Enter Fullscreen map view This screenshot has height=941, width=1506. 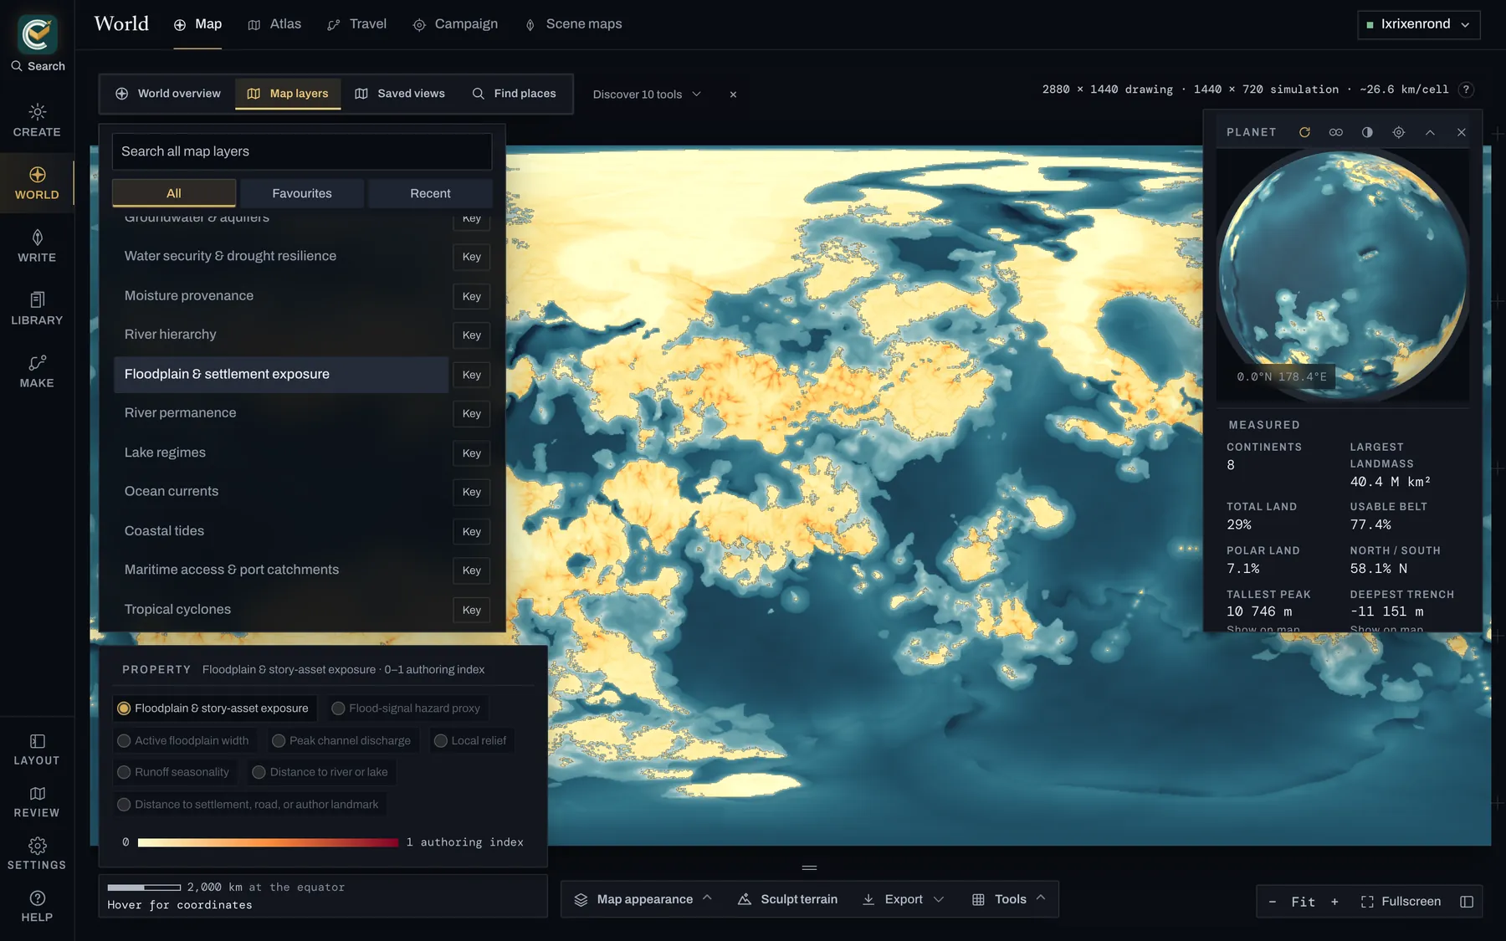[1401, 902]
